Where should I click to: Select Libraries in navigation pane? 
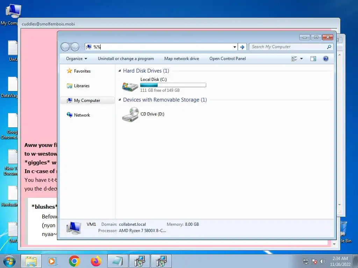(78, 86)
